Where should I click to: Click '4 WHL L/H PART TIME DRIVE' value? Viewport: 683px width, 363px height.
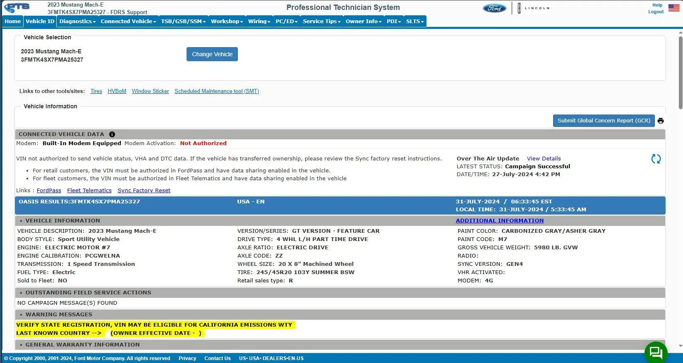click(322, 239)
